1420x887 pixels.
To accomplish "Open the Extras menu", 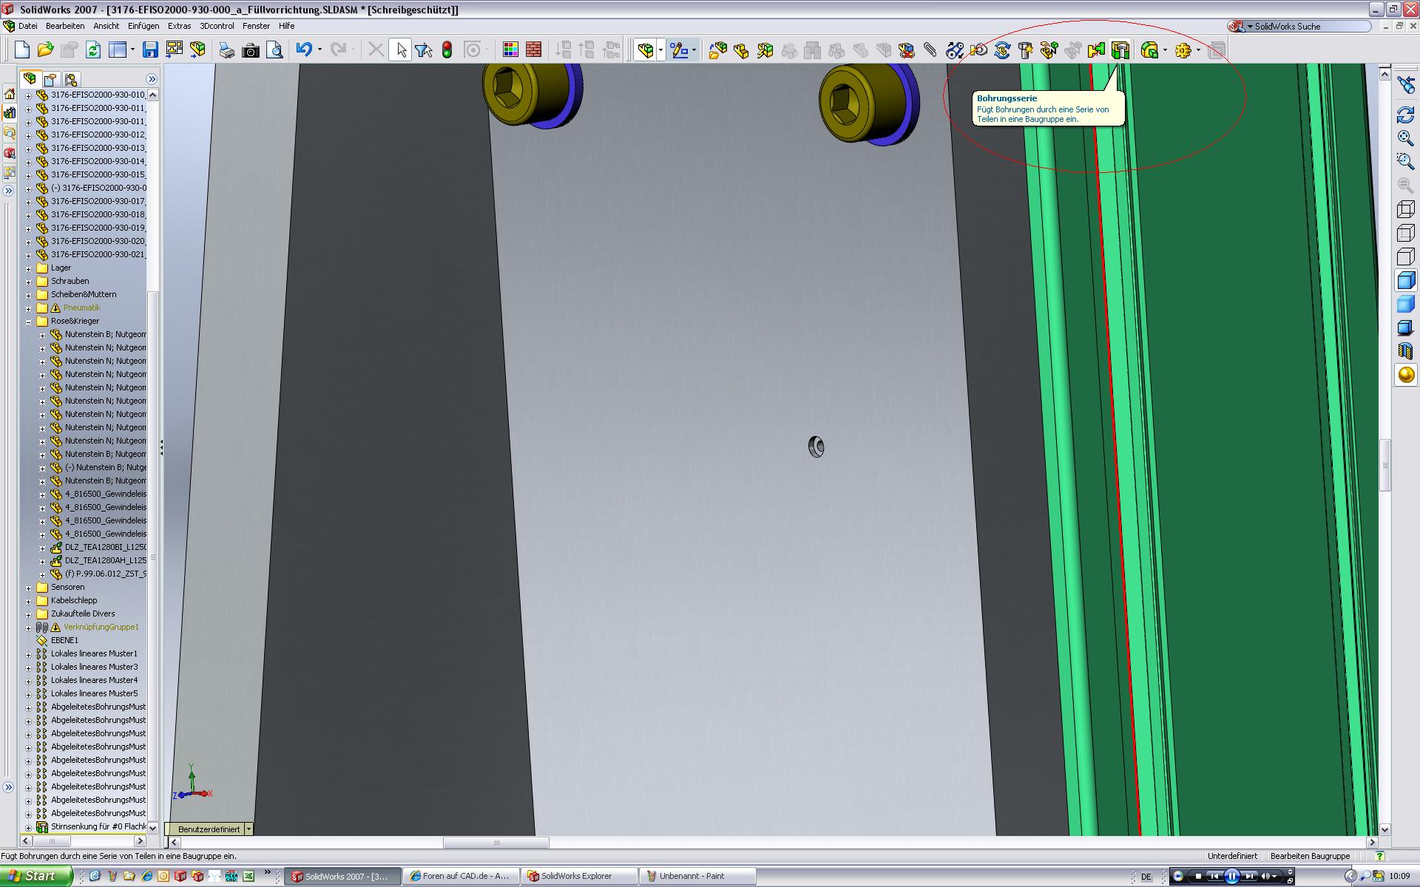I will [179, 26].
